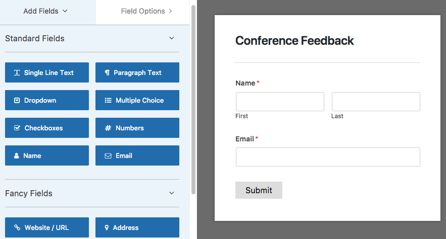
Task: Click the Last name input box
Action: [x=376, y=102]
